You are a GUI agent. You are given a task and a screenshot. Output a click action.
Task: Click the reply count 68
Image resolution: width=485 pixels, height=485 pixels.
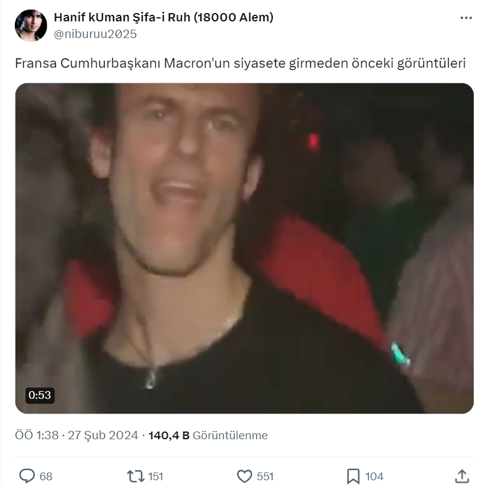coord(46,476)
